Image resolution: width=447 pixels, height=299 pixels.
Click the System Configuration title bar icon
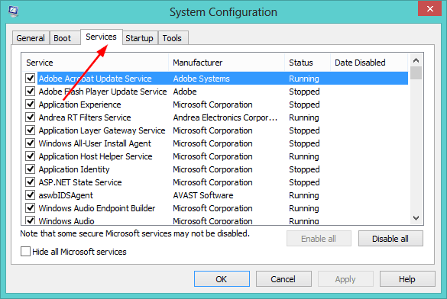coord(13,11)
